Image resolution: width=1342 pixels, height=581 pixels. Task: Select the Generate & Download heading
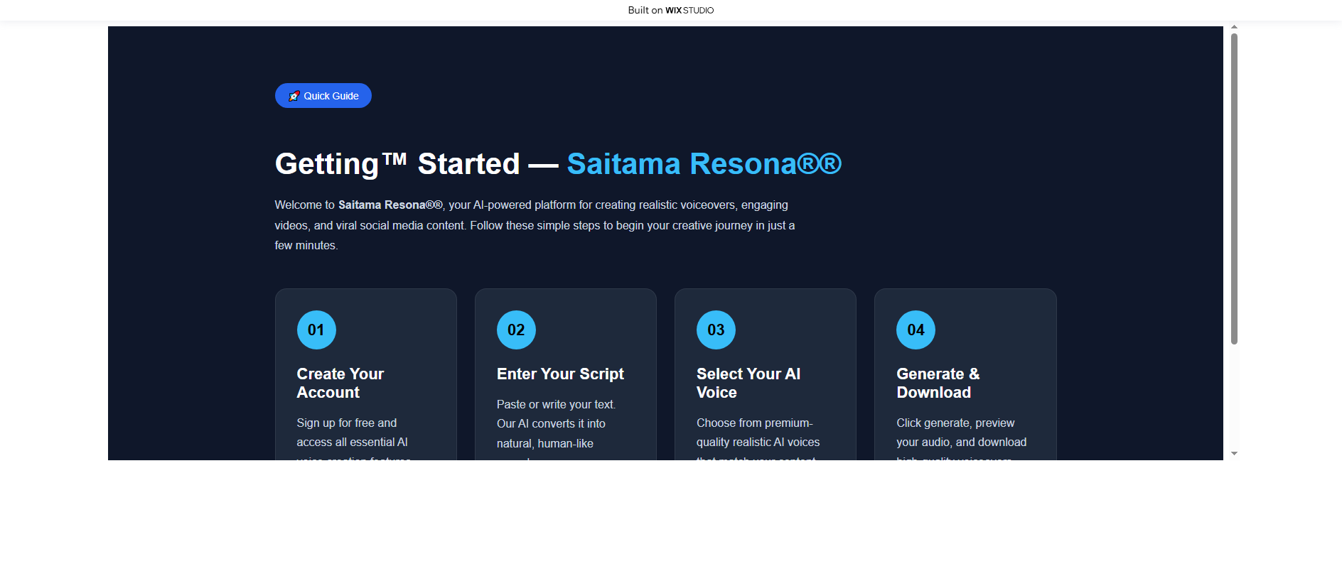tap(938, 383)
